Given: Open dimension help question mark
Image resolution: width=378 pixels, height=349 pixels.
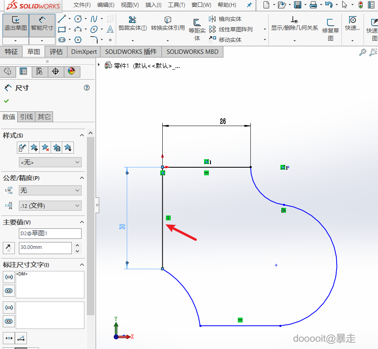Looking at the screenshot, I should [87, 88].
